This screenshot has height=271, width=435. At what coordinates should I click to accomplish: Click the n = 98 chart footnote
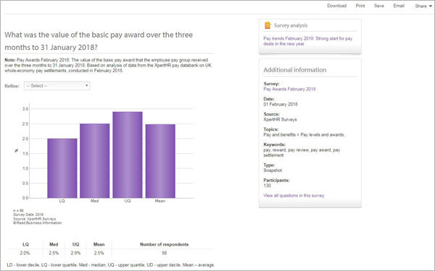click(18, 210)
